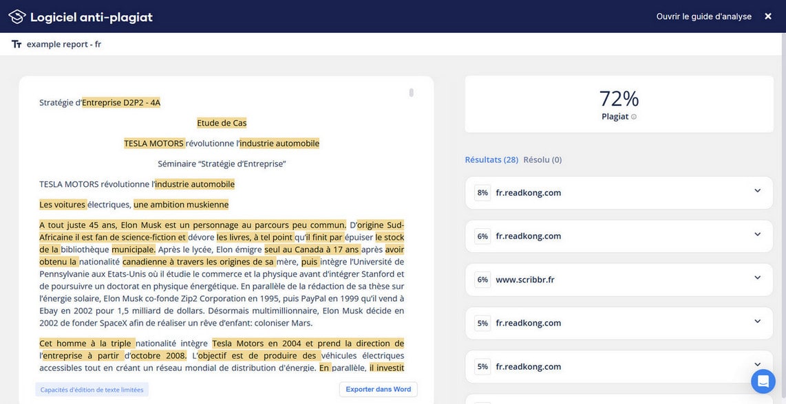Click the info icon beside Plagiat

(634, 117)
